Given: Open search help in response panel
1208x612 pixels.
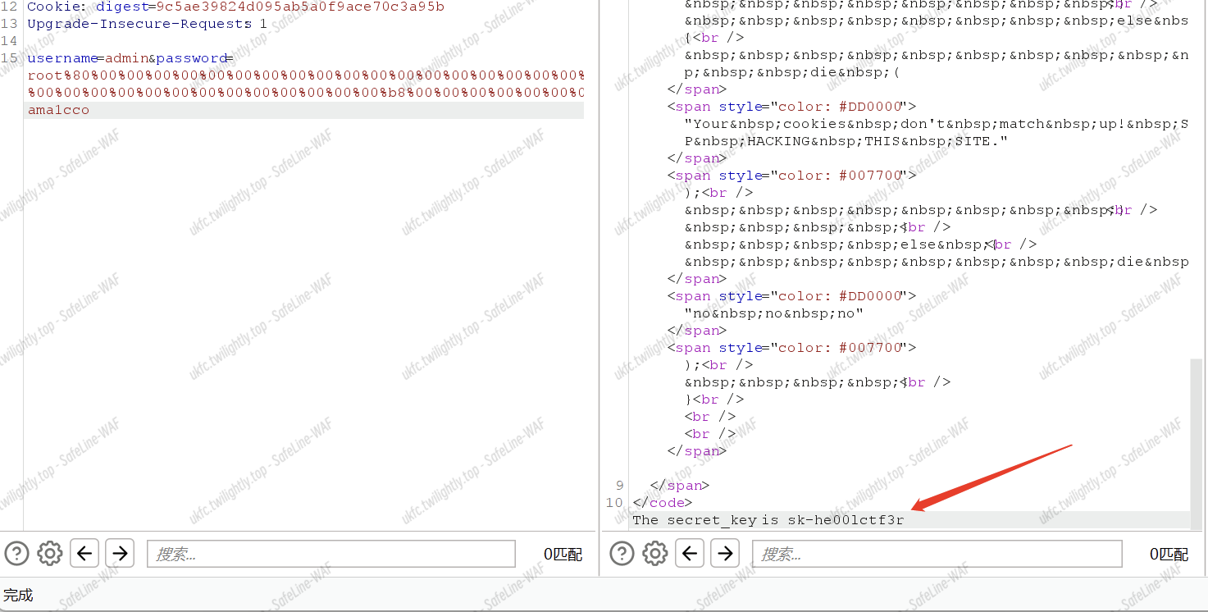Looking at the screenshot, I should pos(622,554).
